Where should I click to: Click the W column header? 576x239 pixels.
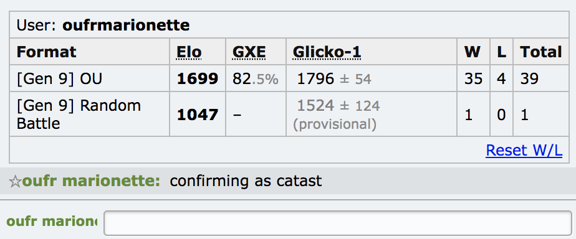coord(472,52)
